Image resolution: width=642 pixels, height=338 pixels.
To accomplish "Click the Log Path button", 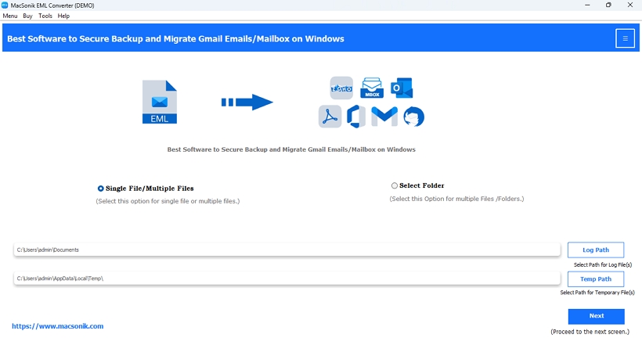I will click(x=596, y=250).
